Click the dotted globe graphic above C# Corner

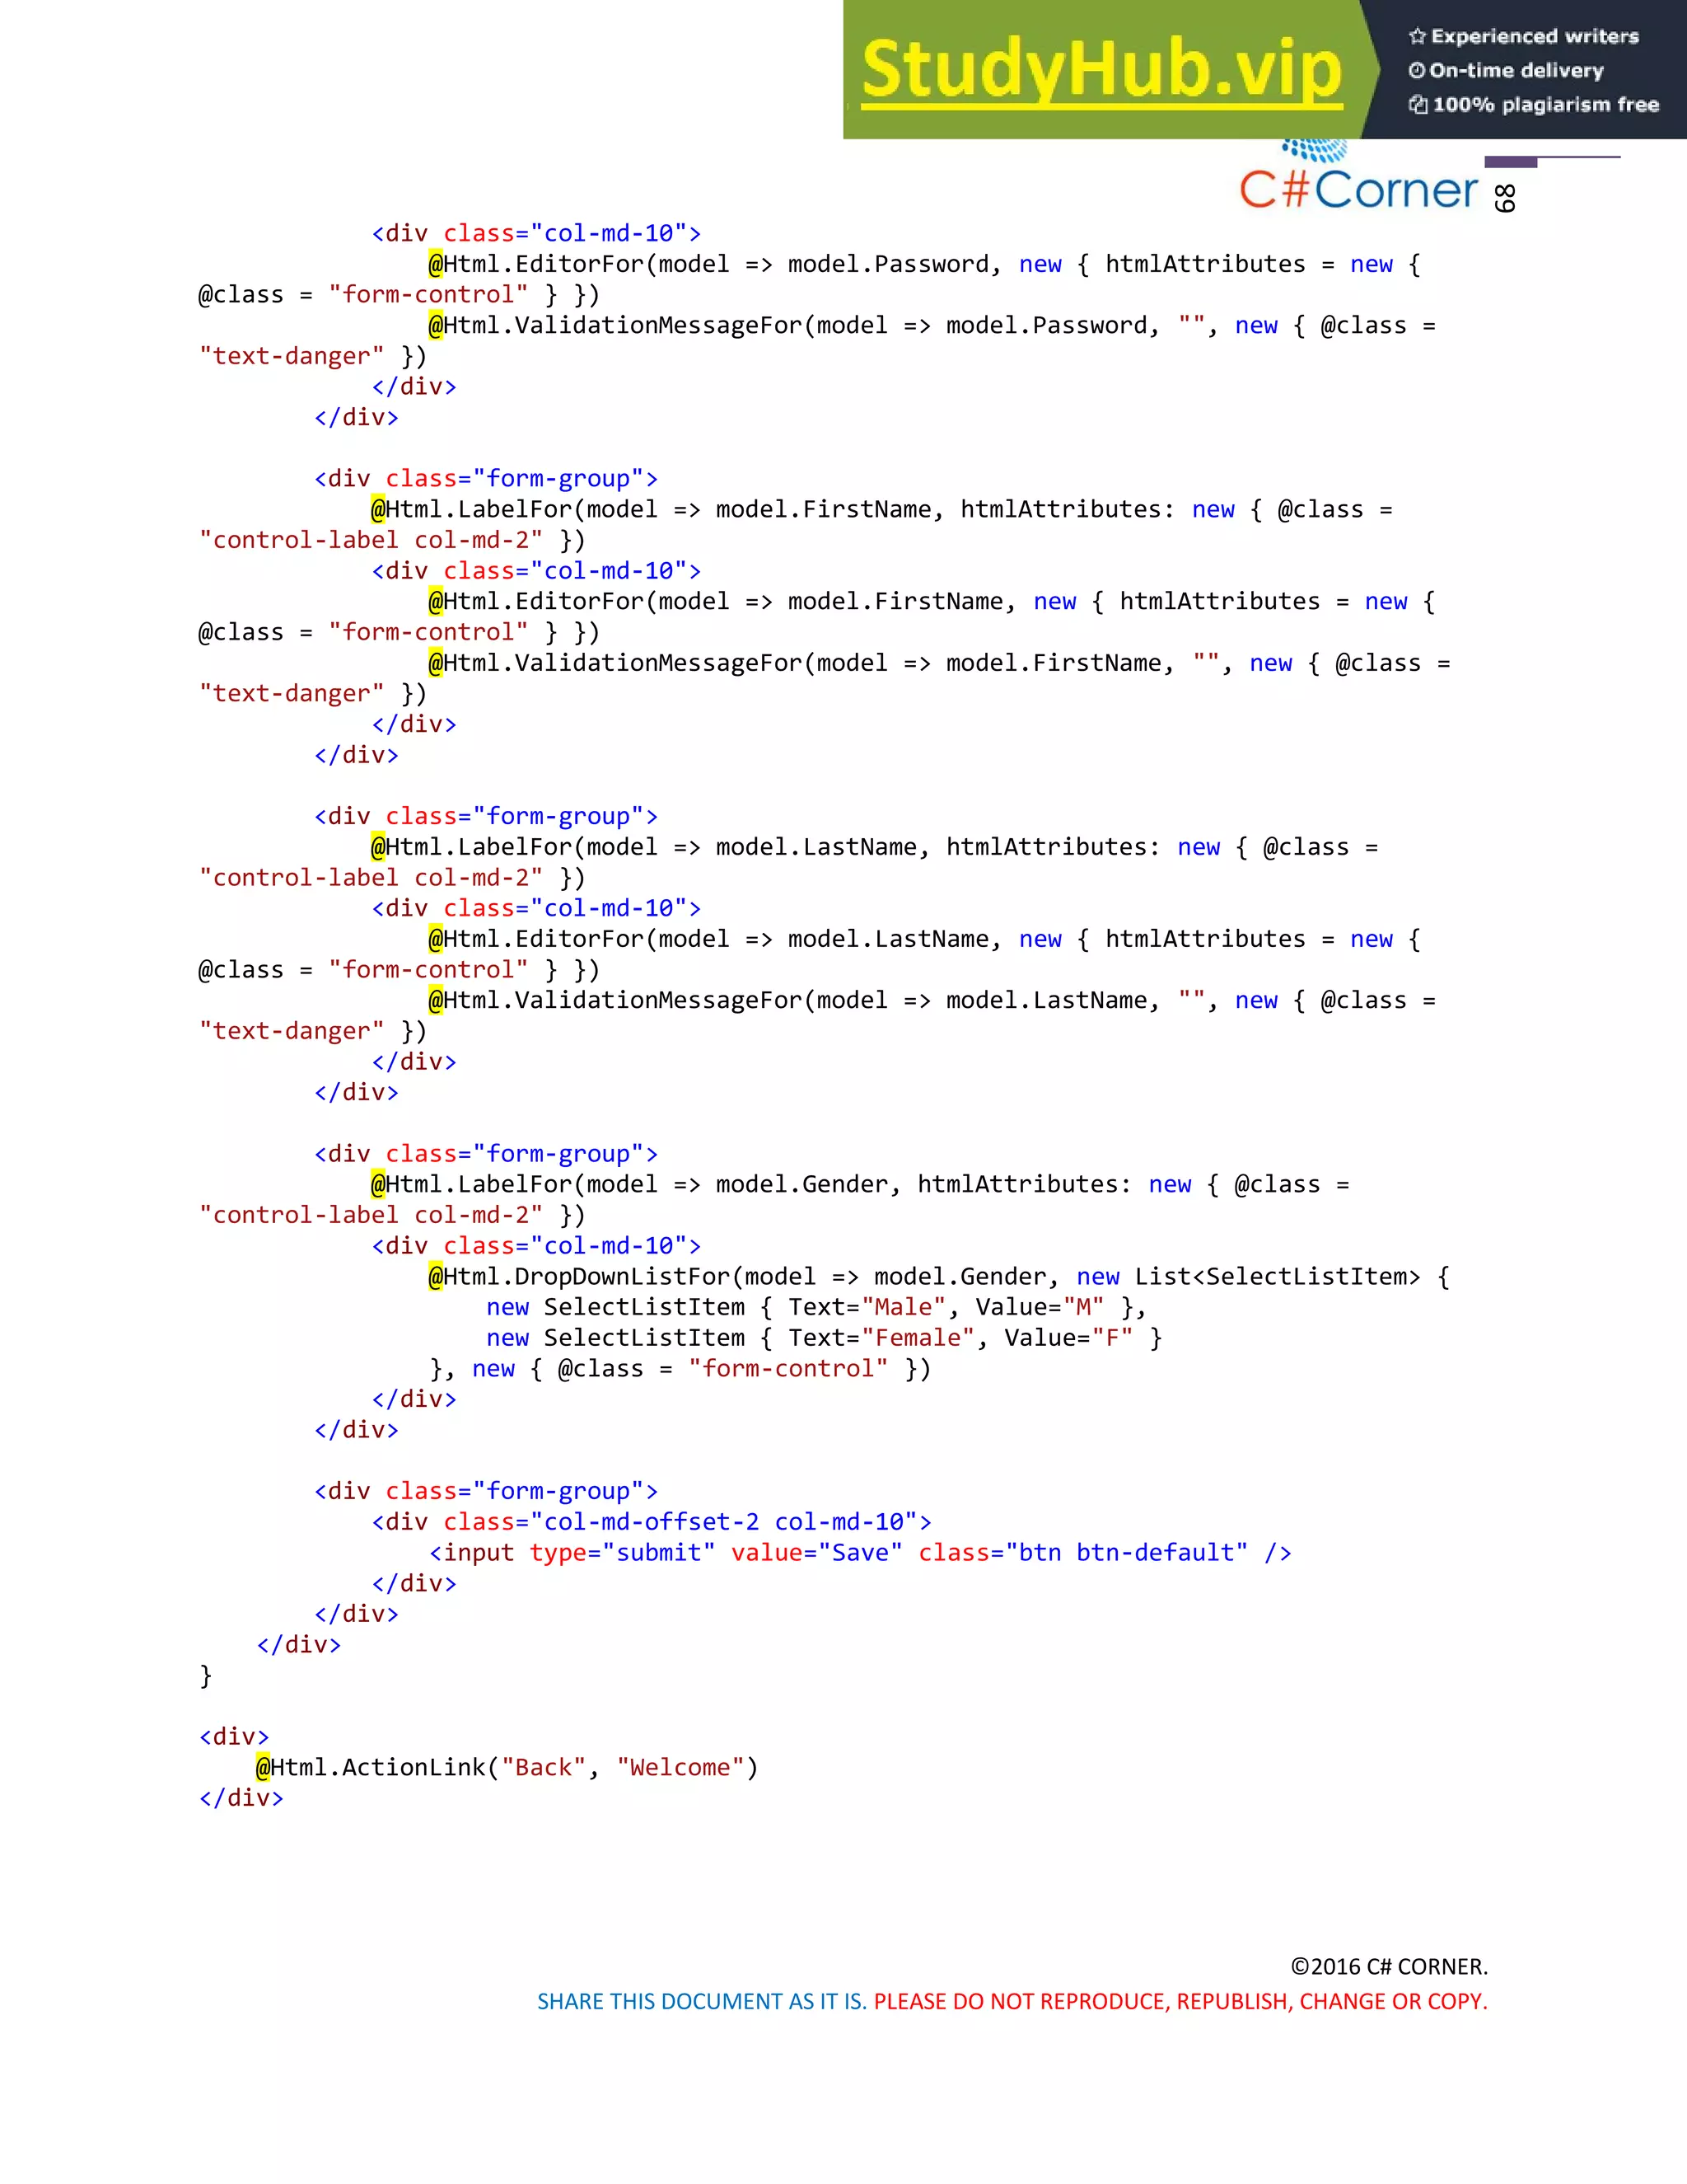[x=1315, y=150]
